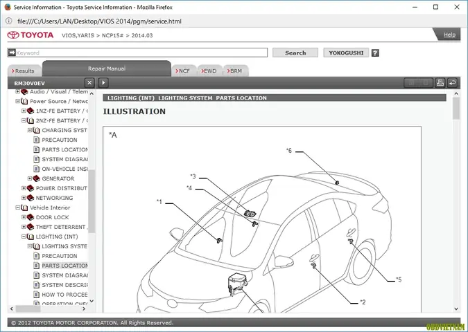This screenshot has height=332, width=468.
Task: Click the Firefox icon in title bar
Action: 8,7
